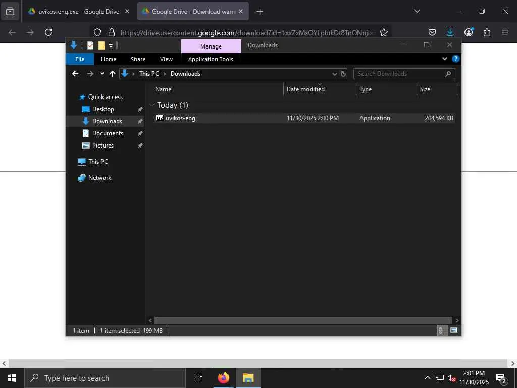Viewport: 517px width, 388px height.
Task: Open the Home ribbon tab
Action: click(x=109, y=59)
